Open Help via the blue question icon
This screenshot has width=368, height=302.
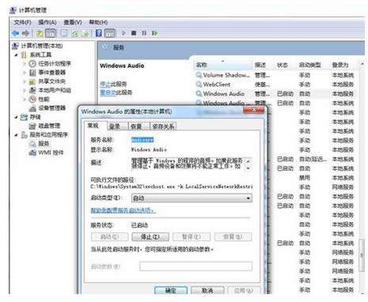tap(99, 33)
